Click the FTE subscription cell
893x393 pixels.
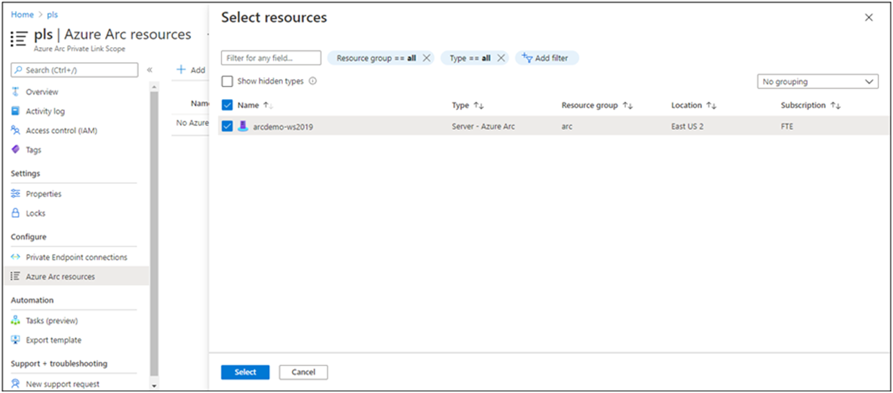[787, 127]
